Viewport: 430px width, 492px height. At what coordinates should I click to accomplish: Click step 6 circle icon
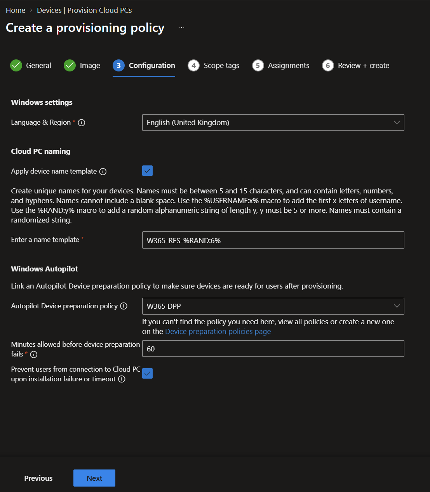[x=328, y=66]
